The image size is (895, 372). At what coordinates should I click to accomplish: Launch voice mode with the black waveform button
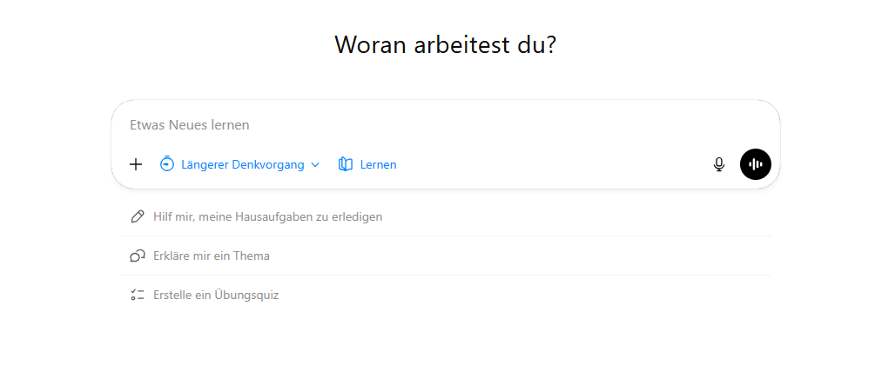[756, 164]
